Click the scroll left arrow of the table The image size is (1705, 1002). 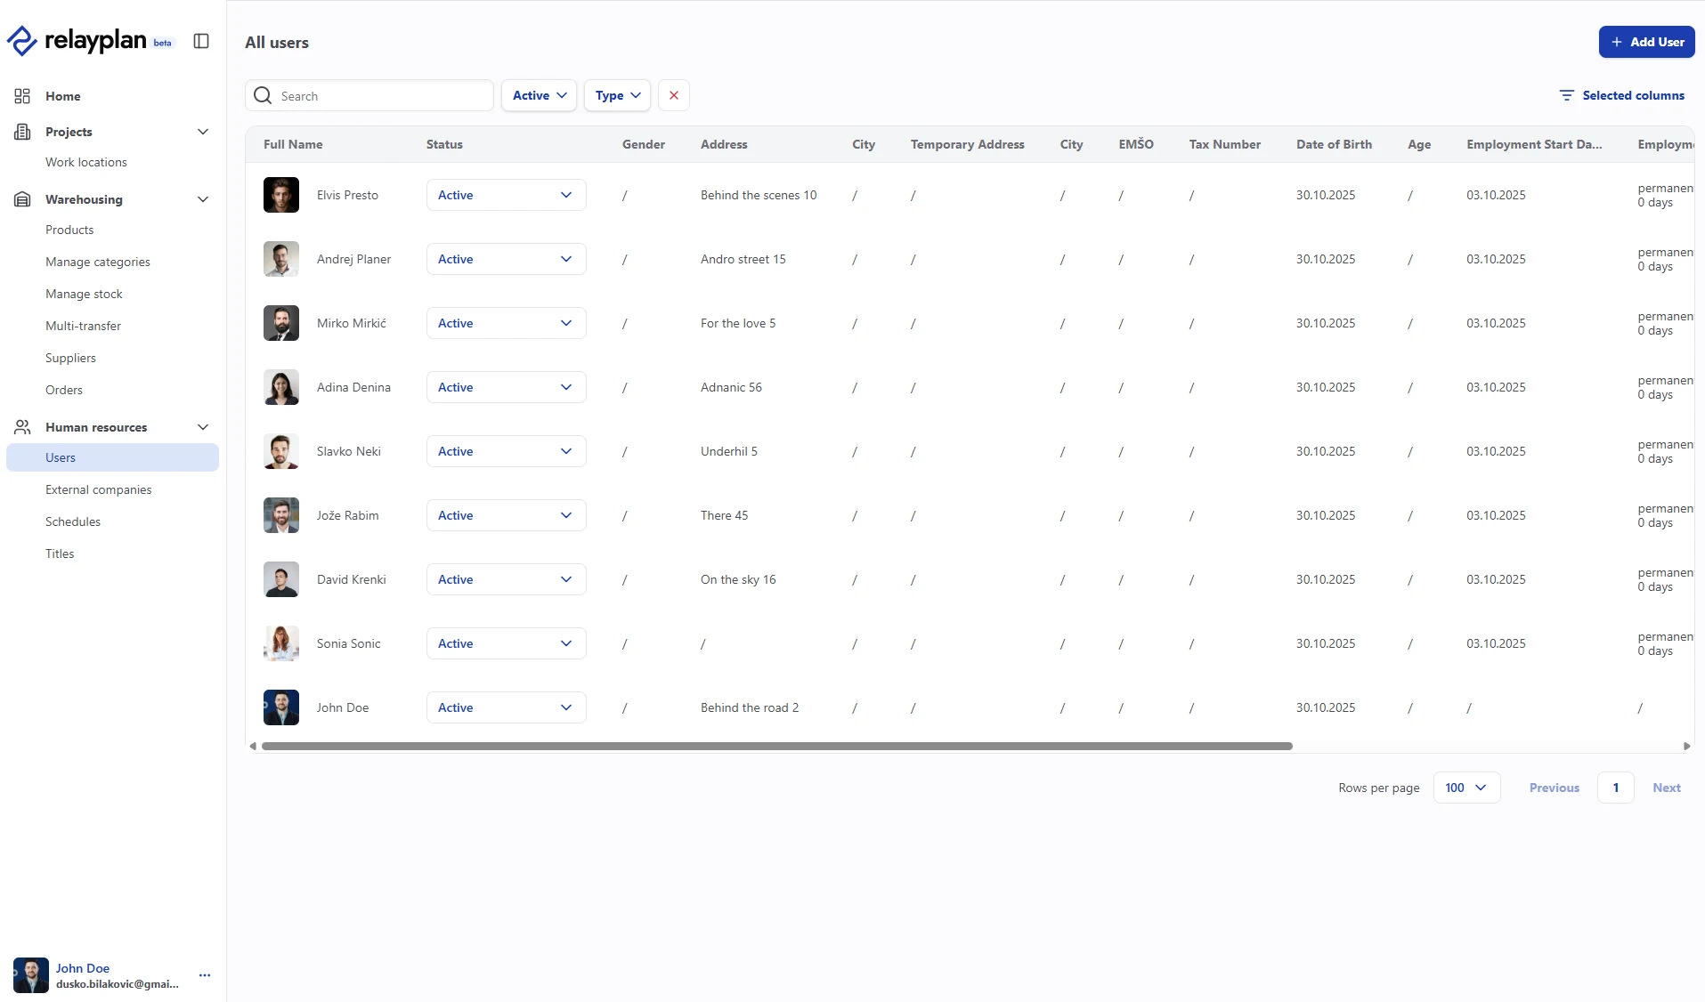click(253, 747)
